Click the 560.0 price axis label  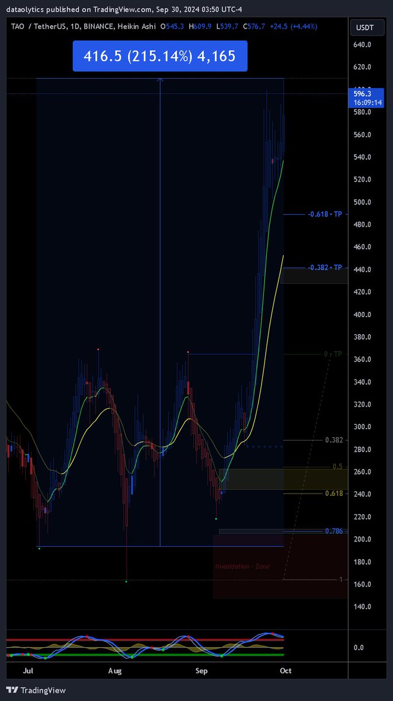point(362,135)
